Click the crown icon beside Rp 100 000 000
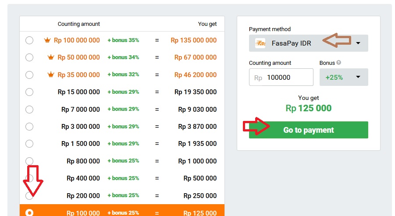Viewport: 395px width, 216px height. 48,40
